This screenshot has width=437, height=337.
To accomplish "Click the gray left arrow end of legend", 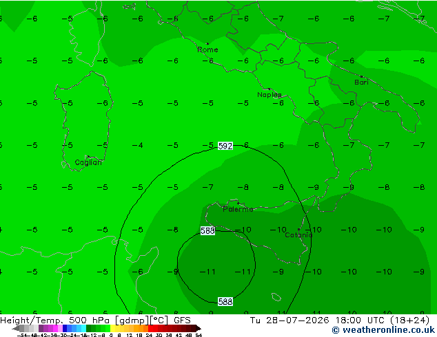I will point(16,328).
